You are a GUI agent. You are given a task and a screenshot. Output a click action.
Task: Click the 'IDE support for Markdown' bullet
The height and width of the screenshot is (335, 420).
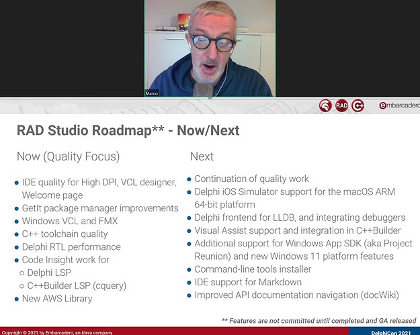248,282
